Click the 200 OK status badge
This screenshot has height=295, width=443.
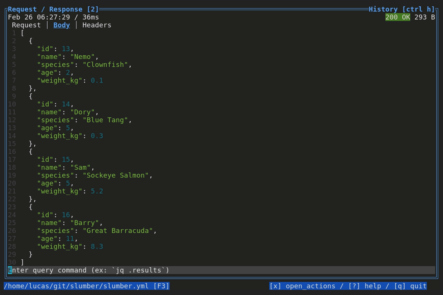[x=398, y=17]
